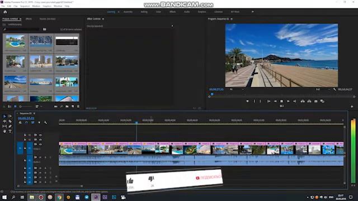358x201 pixels.
Task: Click Go to In point button
Action: tap(268, 101)
